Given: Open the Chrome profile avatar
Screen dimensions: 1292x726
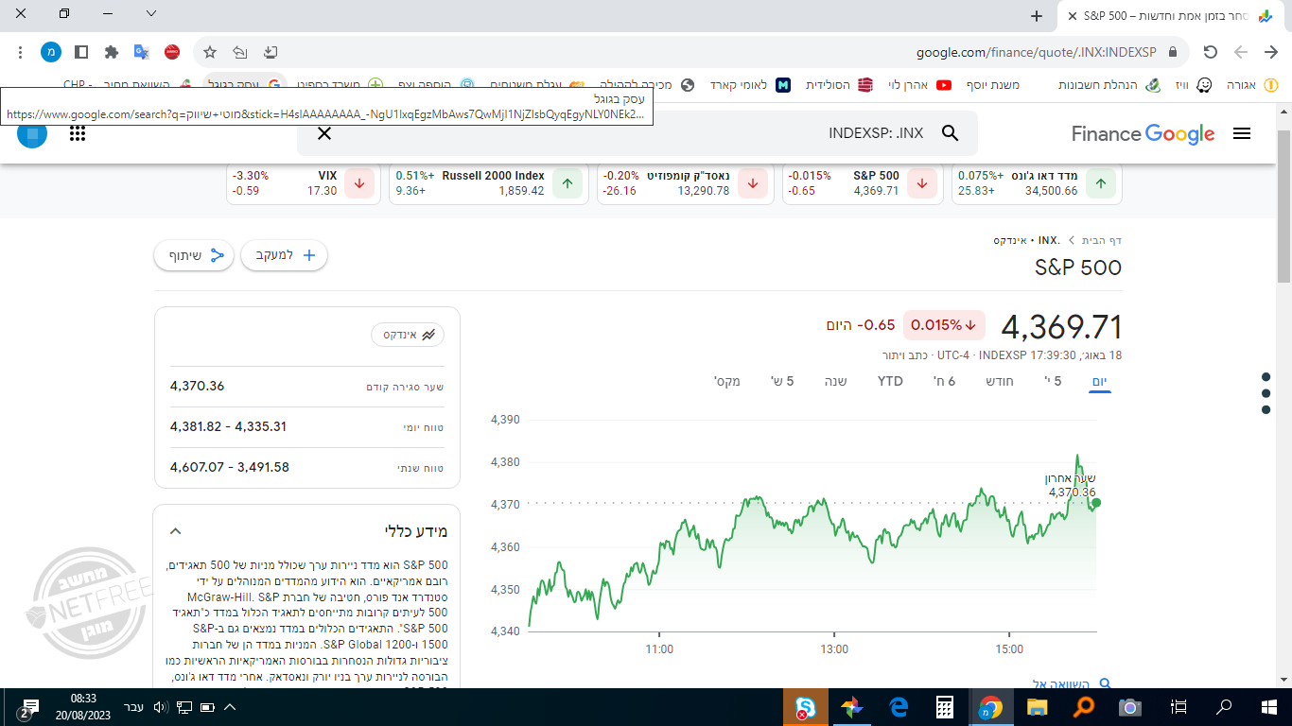Looking at the screenshot, I should click(51, 52).
